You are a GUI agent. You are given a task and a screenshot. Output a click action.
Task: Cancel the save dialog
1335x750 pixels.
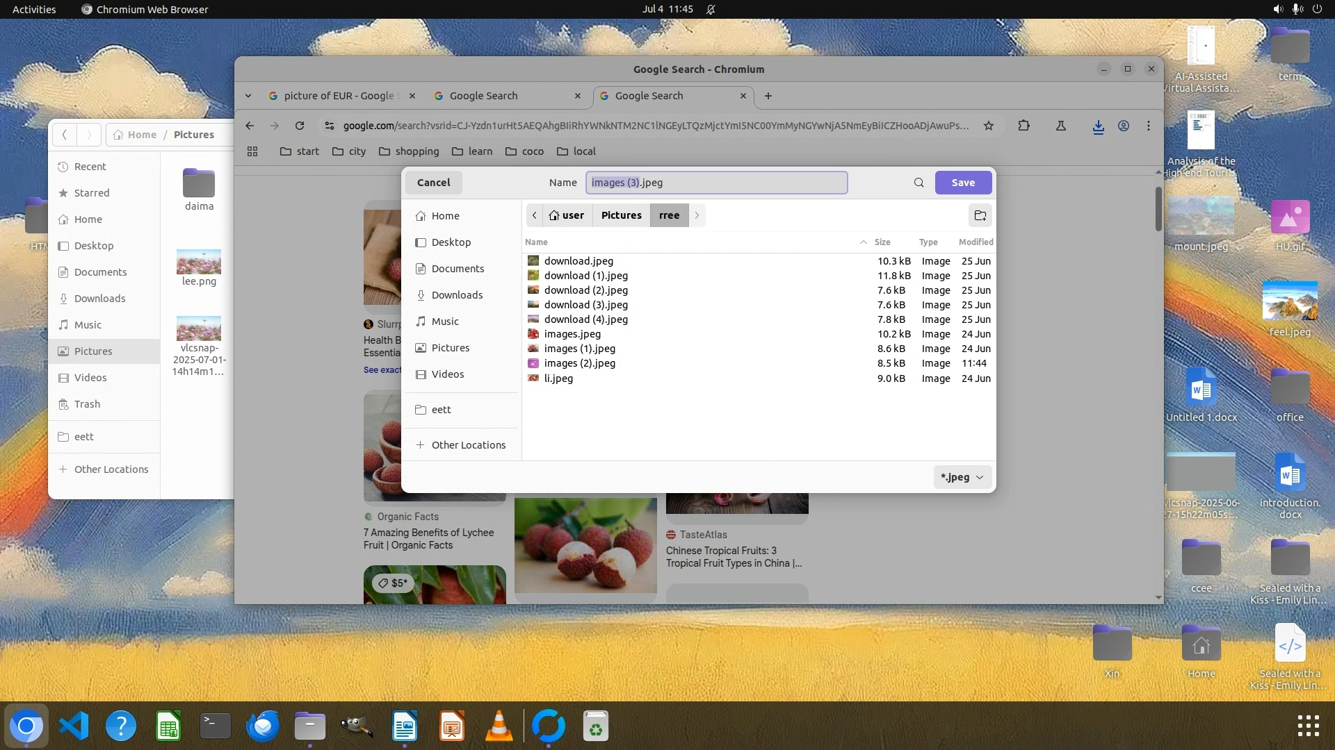point(433,183)
